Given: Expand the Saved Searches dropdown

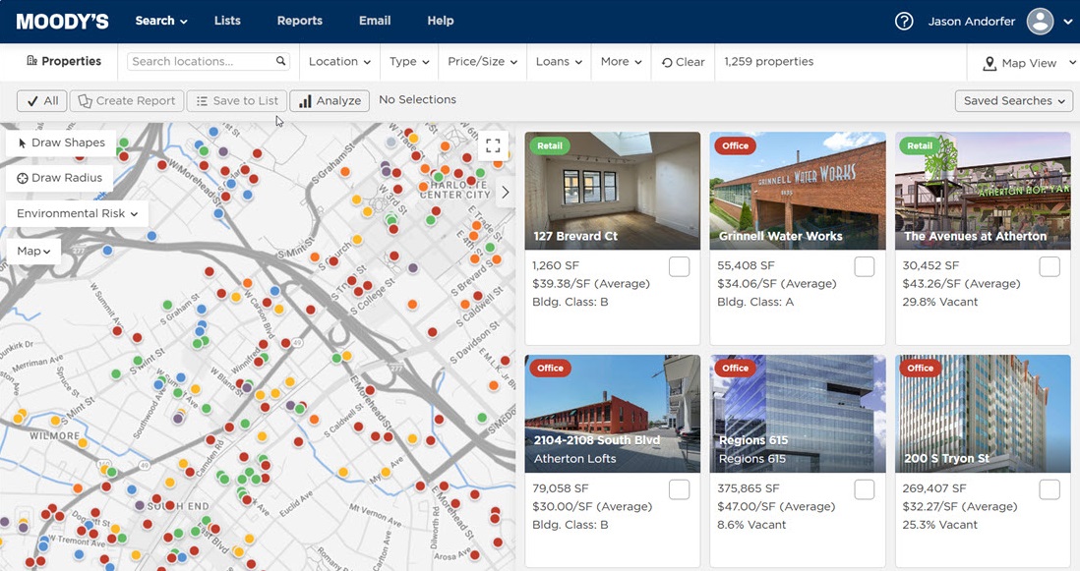Looking at the screenshot, I should coord(1013,101).
